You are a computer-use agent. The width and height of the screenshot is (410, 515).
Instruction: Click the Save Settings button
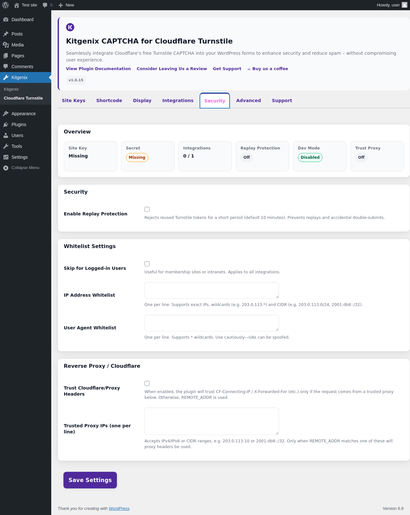[x=90, y=480]
